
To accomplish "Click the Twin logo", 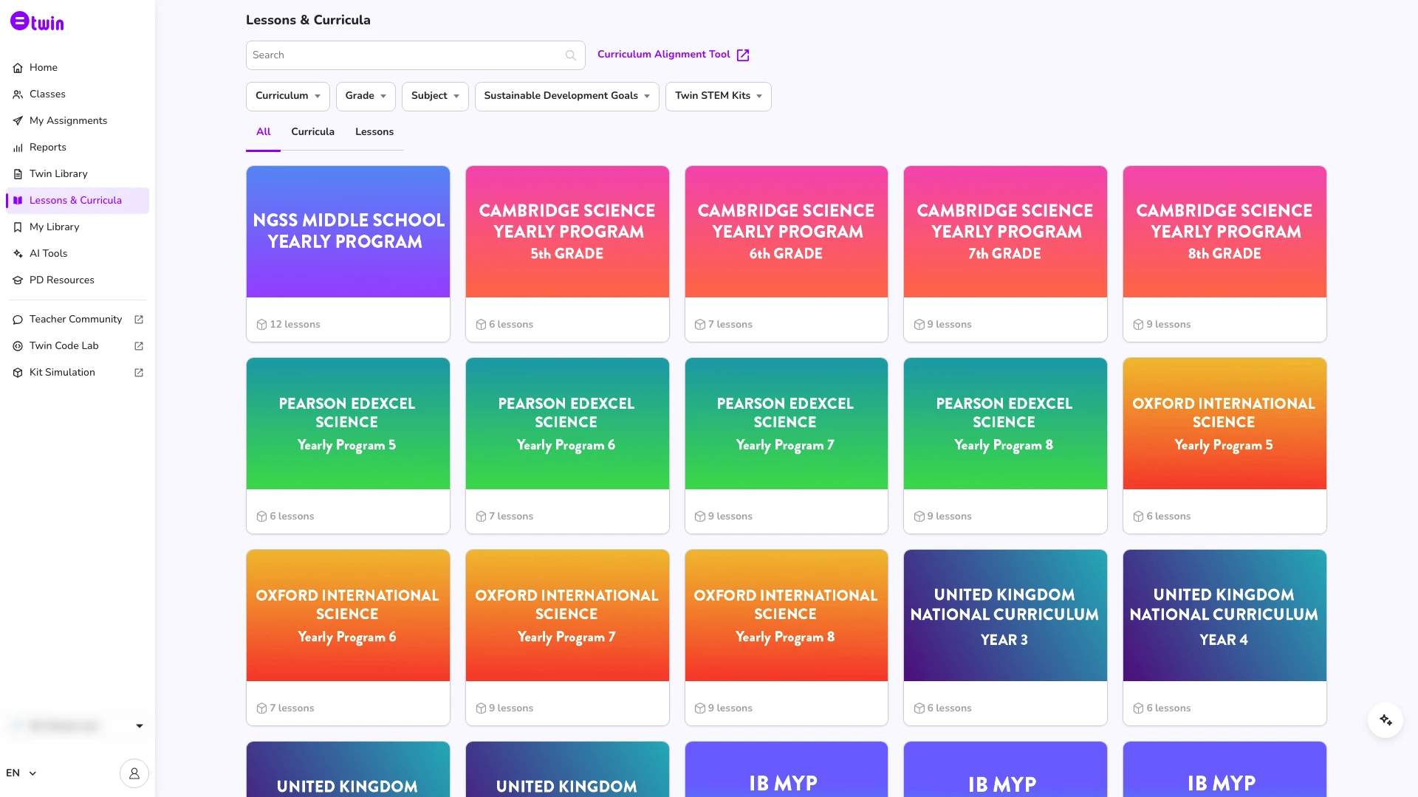I will point(37,21).
